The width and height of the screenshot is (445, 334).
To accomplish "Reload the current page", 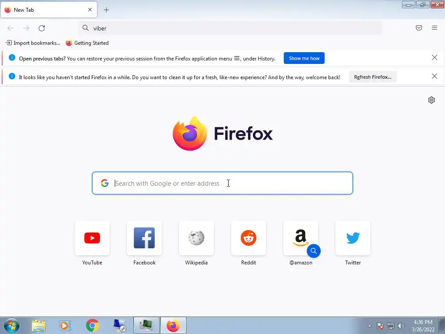I will click(42, 28).
